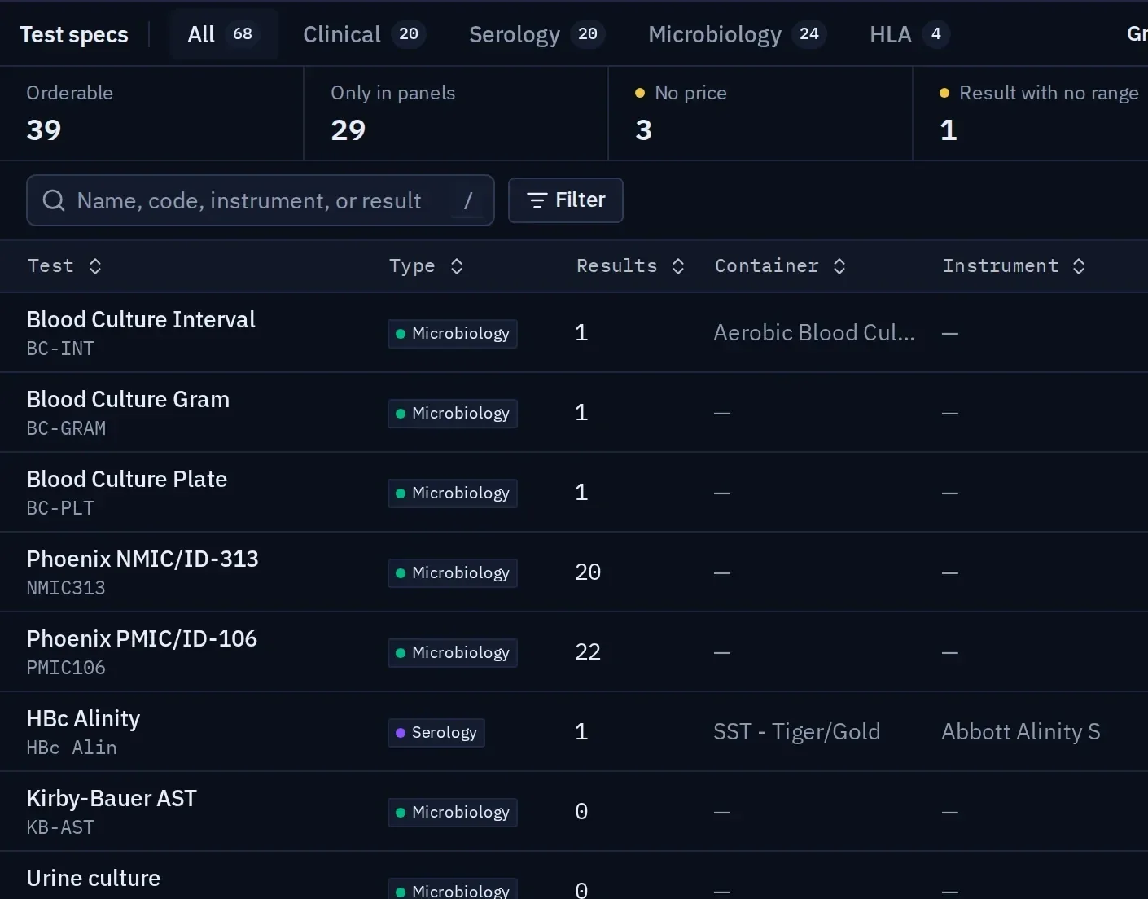Open the All tab

point(224,34)
